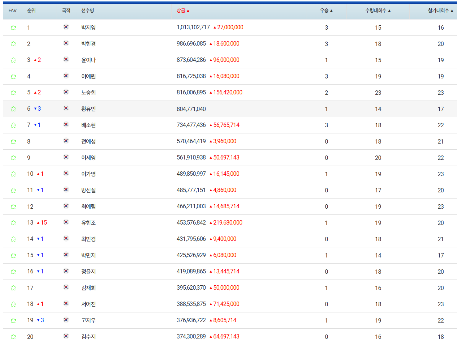Select prize amount 1,013,102,717

pos(193,27)
